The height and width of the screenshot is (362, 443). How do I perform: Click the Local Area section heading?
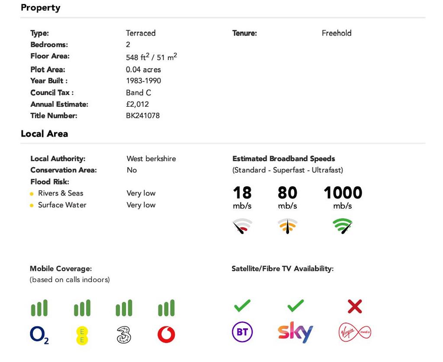pyautogui.click(x=45, y=134)
